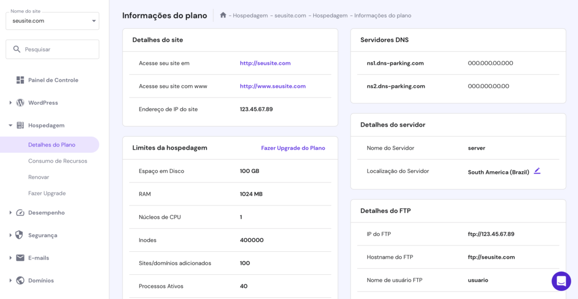Click the seusite.com breadcrumb link

290,15
